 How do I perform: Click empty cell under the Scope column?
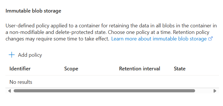click(x=92, y=82)
